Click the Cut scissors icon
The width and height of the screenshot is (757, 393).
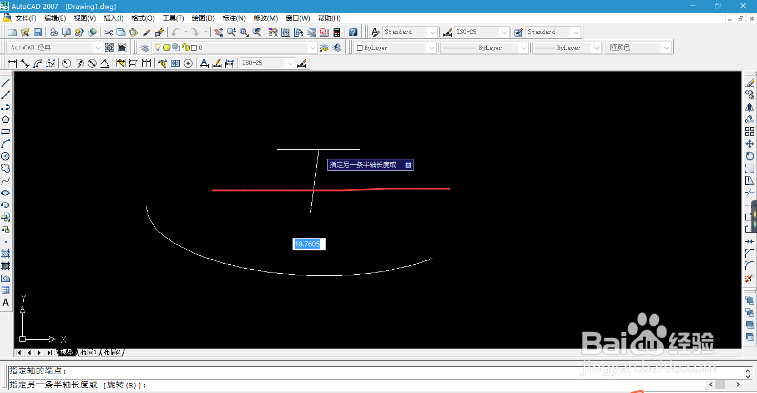[x=108, y=32]
